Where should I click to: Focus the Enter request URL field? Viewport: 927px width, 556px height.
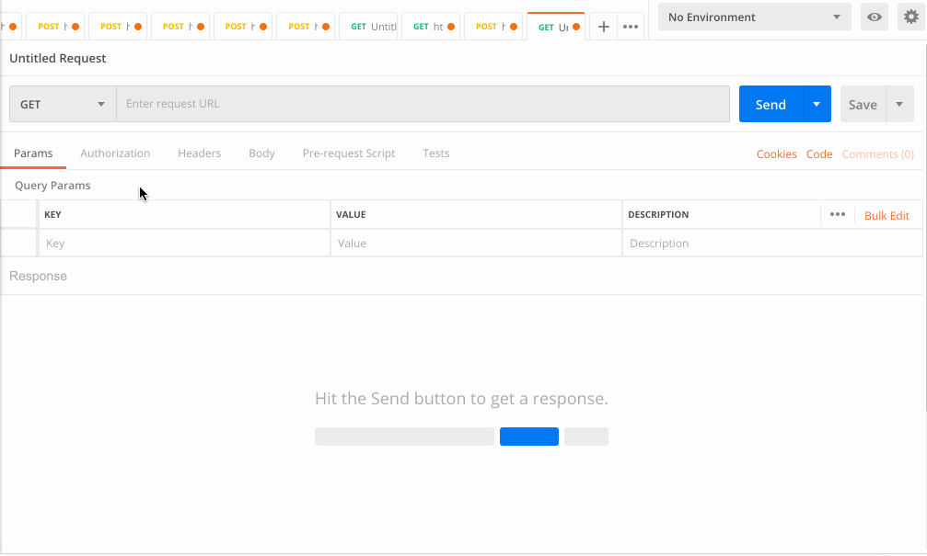click(423, 104)
